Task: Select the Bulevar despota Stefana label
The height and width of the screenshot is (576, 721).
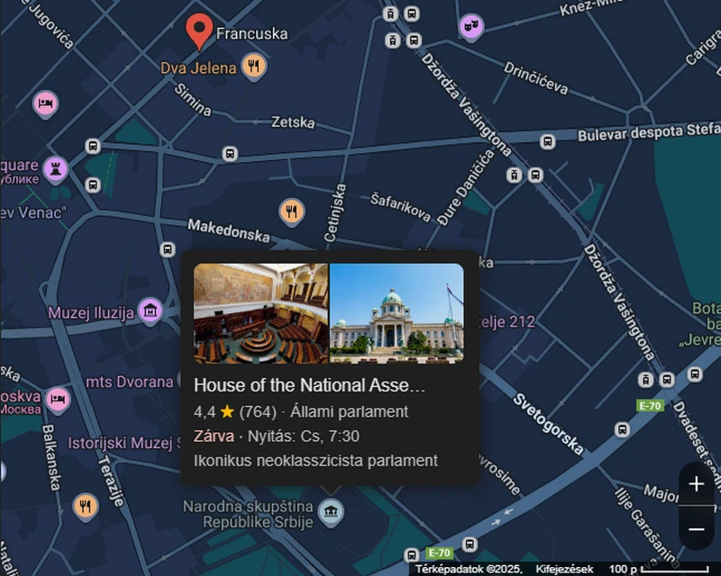Action: 649,131
